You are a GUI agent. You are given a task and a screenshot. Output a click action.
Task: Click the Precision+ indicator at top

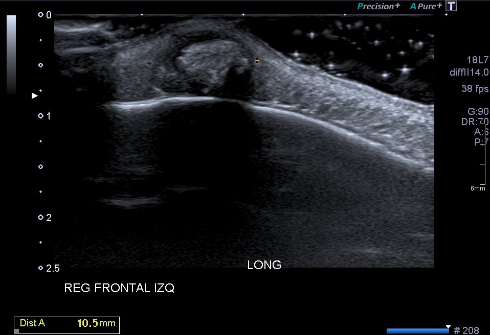[378, 6]
